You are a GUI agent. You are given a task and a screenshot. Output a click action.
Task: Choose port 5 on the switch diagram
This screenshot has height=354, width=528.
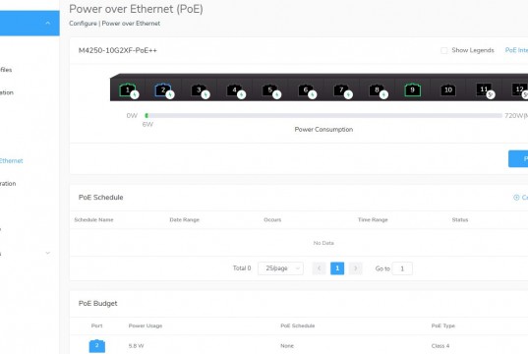coord(270,89)
